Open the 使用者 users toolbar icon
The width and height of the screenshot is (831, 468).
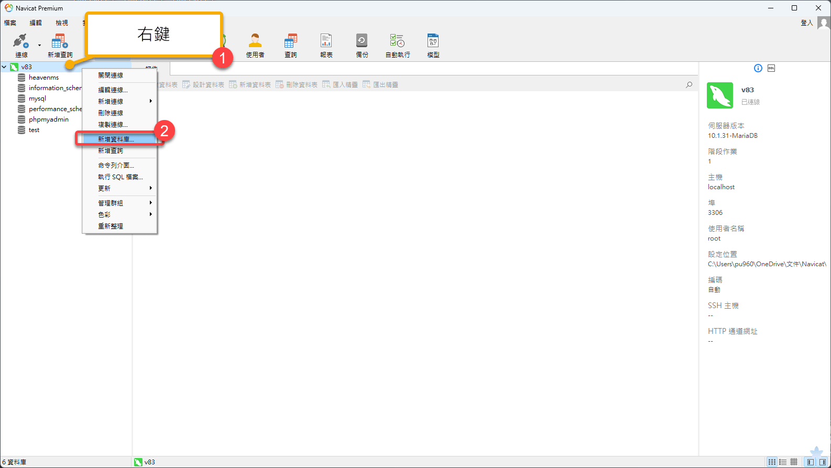255,46
